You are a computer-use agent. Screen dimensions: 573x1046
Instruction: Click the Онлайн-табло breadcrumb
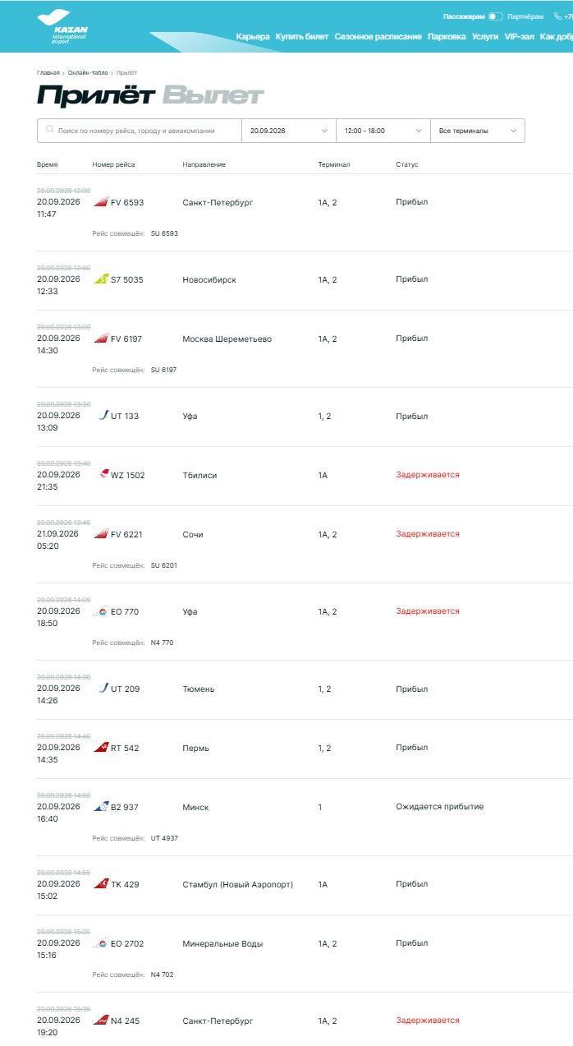point(88,73)
